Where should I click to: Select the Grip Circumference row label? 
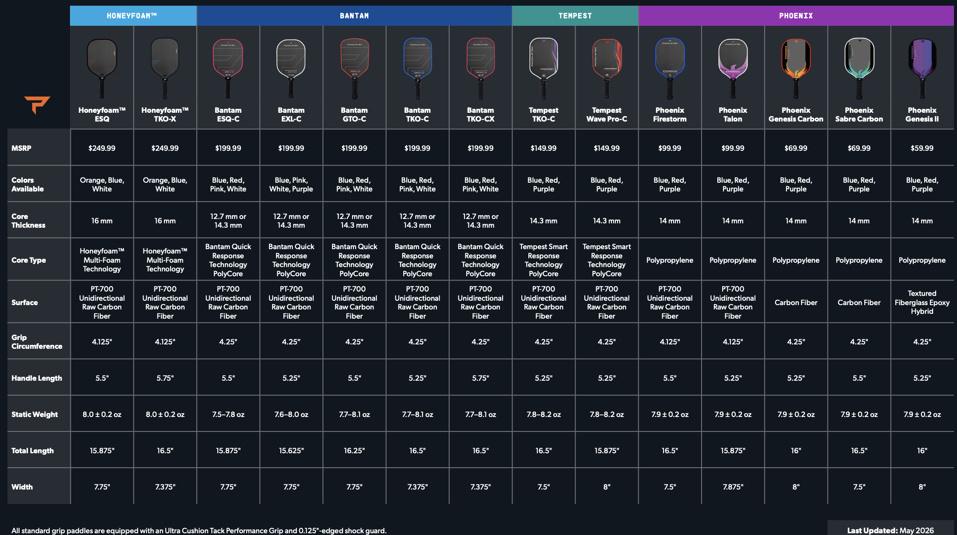point(37,342)
